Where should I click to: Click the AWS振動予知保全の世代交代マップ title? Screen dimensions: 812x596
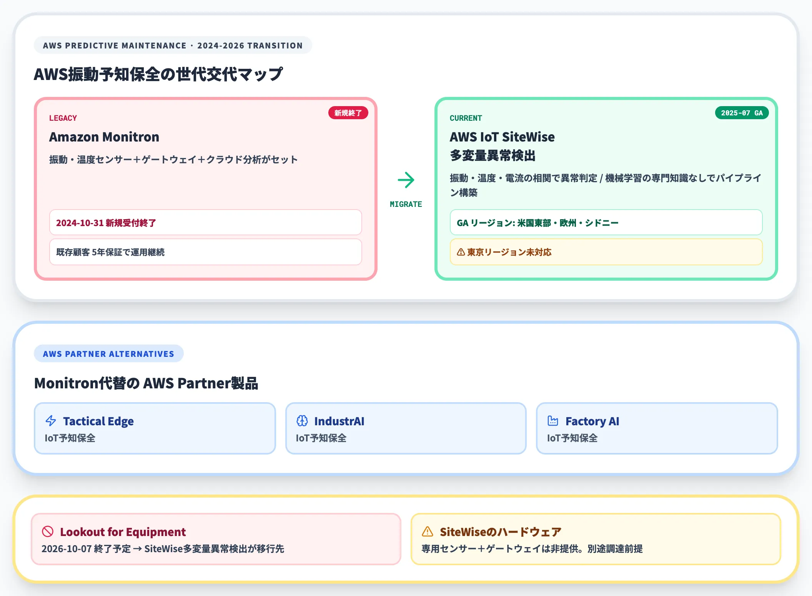158,74
